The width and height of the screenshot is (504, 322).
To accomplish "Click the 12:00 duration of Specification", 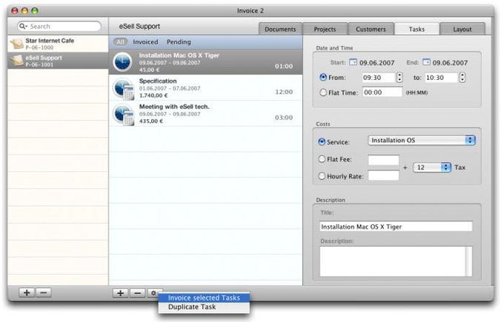I will pos(284,92).
